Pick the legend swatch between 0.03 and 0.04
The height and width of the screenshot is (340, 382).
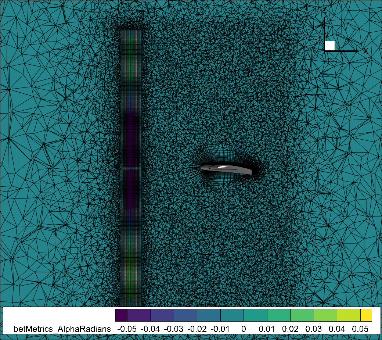(x=325, y=315)
